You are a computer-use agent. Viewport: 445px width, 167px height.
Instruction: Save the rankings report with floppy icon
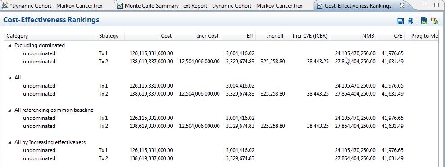pos(400,21)
